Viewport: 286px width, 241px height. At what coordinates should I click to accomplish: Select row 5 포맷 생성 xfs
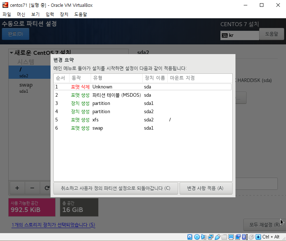click(143, 120)
